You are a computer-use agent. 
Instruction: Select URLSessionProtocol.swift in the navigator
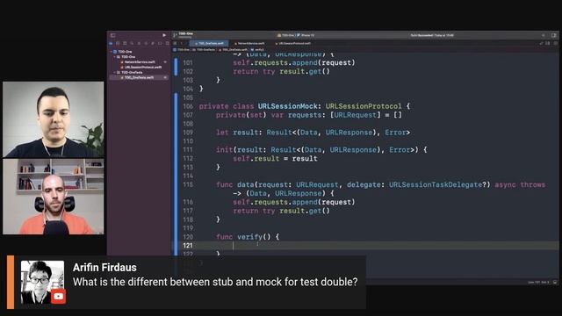pyautogui.click(x=139, y=67)
